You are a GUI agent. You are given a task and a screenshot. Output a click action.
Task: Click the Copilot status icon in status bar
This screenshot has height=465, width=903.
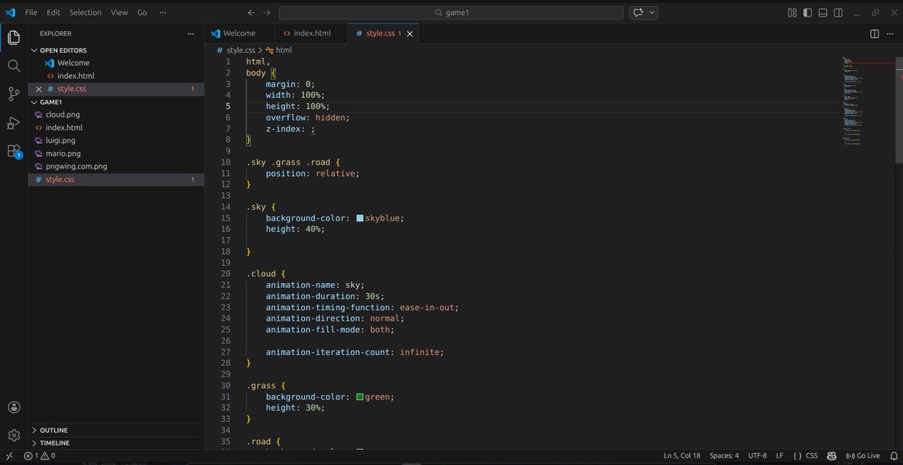pyautogui.click(x=832, y=456)
